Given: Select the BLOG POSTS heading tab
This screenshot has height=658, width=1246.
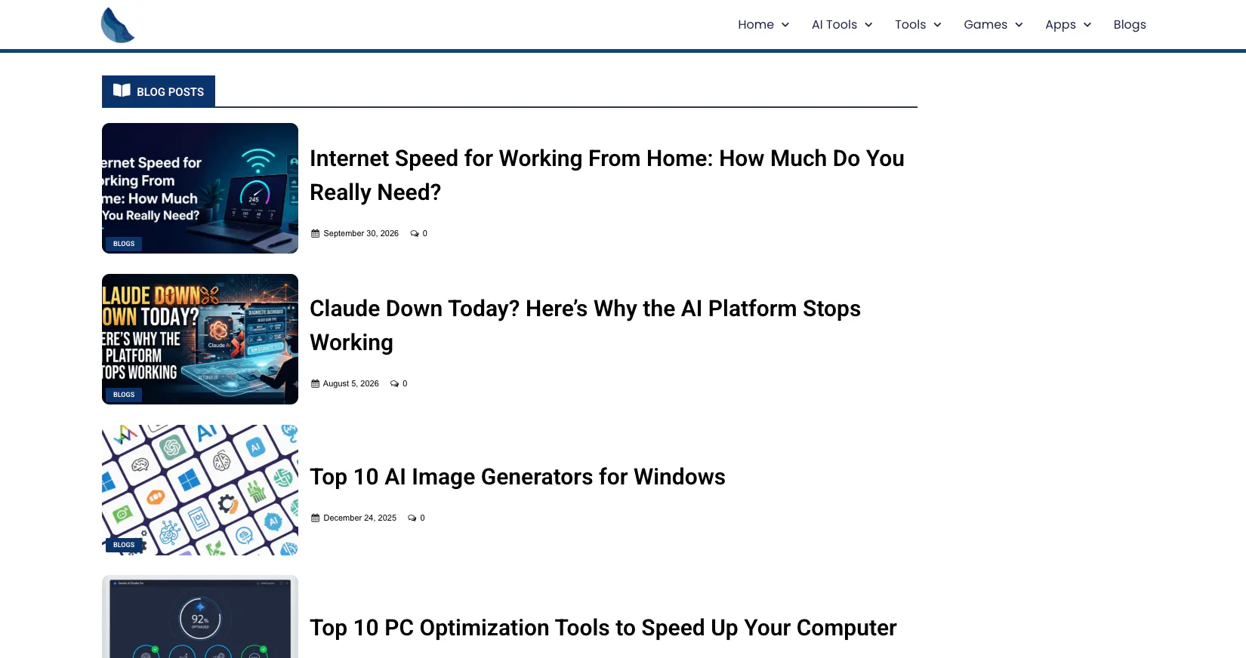Looking at the screenshot, I should [159, 91].
